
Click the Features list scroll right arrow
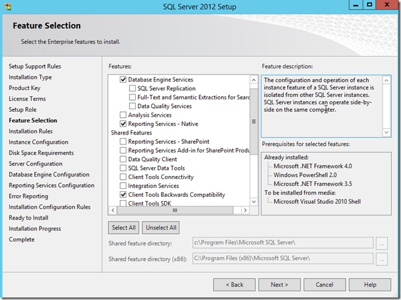(x=246, y=210)
